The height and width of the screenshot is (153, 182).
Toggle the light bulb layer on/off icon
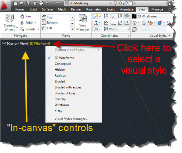pyautogui.click(x=115, y=3)
